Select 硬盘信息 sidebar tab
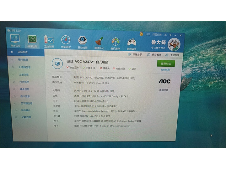226x169 pixels. tap(25, 89)
